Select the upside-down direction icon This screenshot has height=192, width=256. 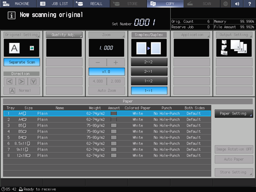[34, 81]
